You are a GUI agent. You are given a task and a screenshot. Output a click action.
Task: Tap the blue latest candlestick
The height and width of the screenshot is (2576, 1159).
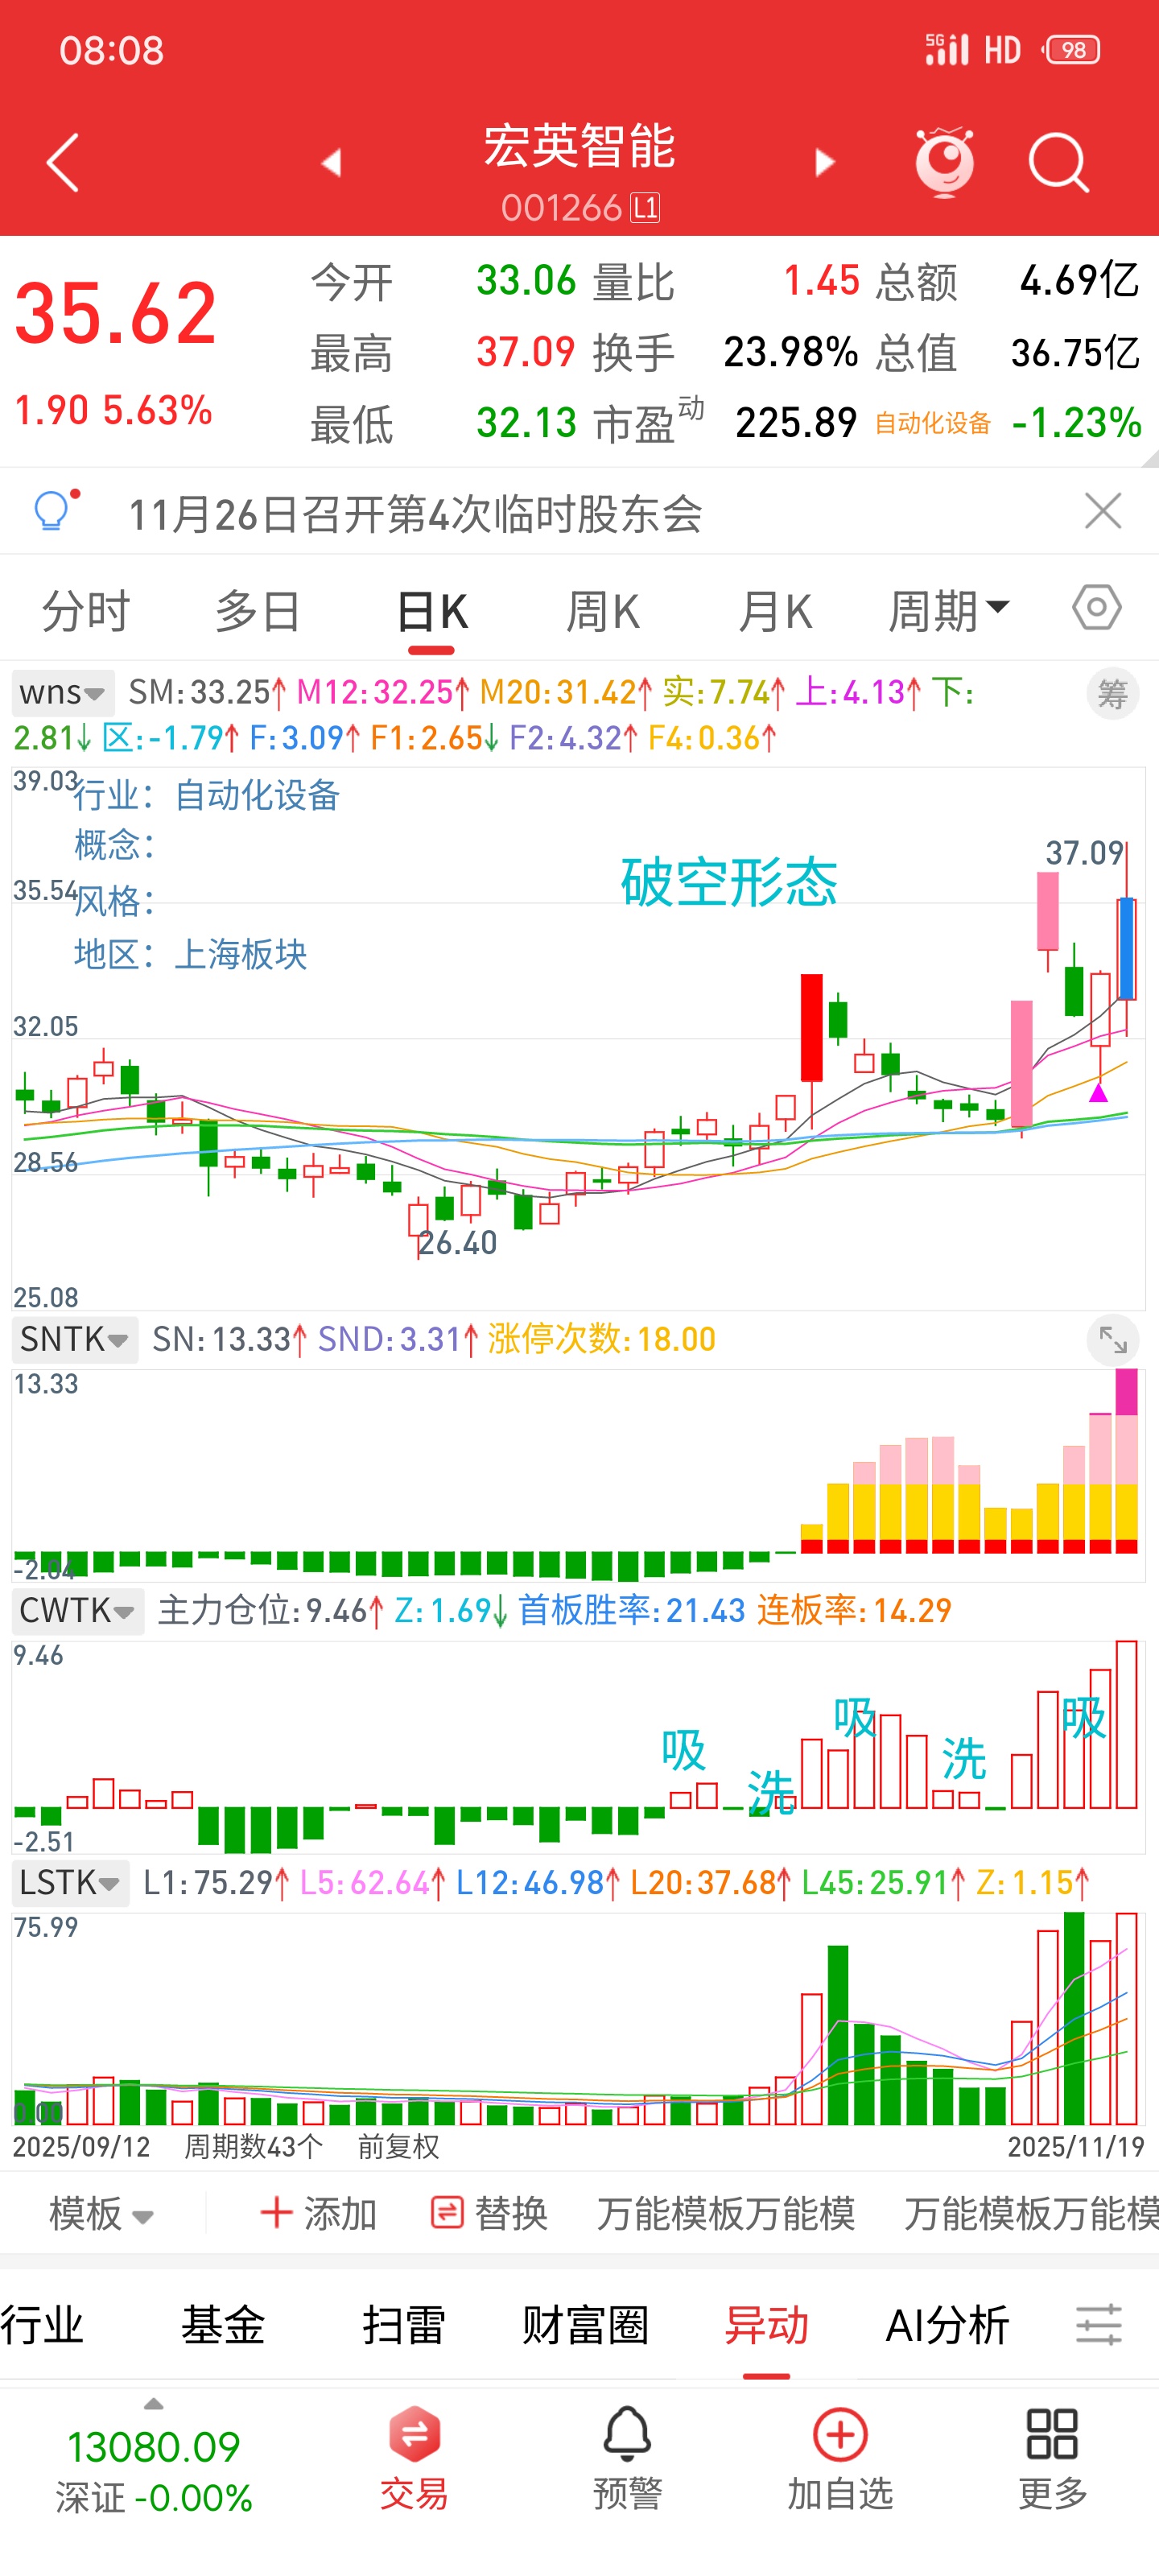point(1126,948)
